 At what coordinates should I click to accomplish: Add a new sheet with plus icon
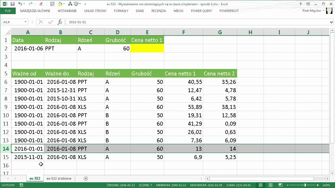point(86,179)
